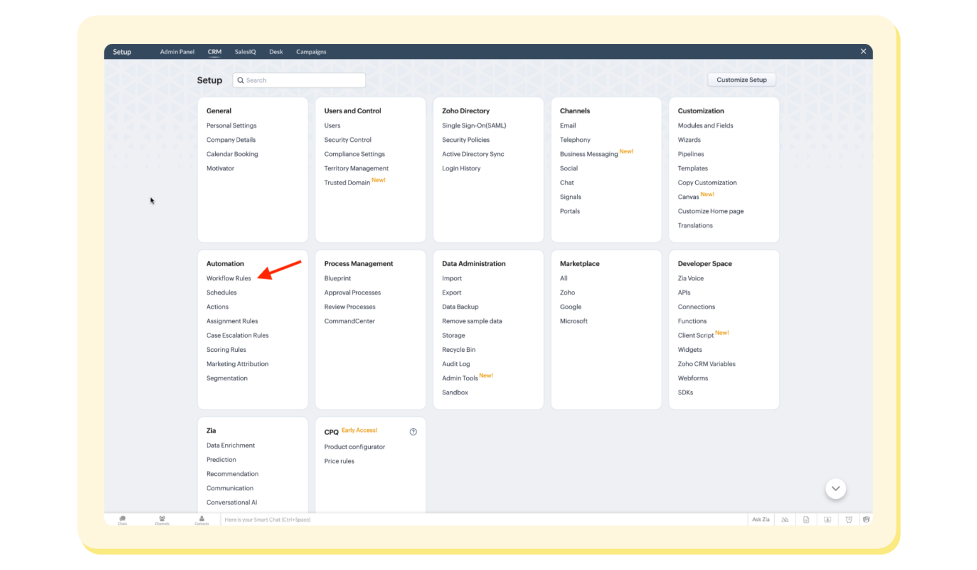Open the alarm clock reminder icon
977x570 pixels.
849,519
